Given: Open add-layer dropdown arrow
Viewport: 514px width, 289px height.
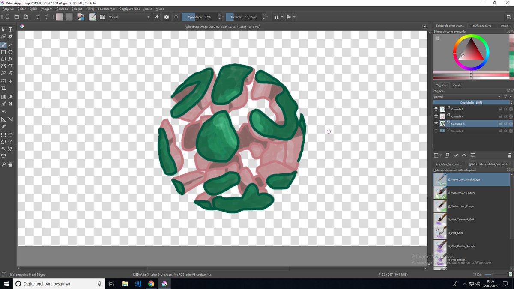Looking at the screenshot, I should tap(440, 155).
